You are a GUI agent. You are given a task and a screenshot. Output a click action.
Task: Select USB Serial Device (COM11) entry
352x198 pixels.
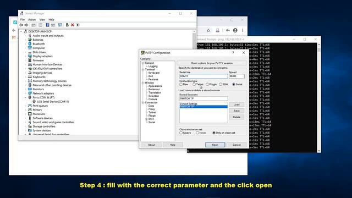point(53,102)
